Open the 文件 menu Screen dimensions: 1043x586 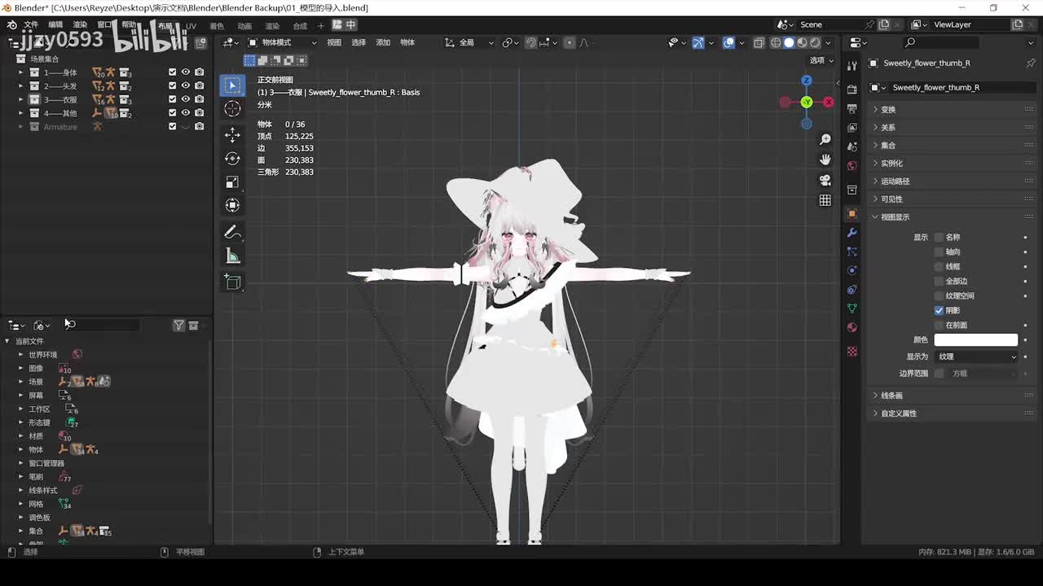tap(31, 25)
